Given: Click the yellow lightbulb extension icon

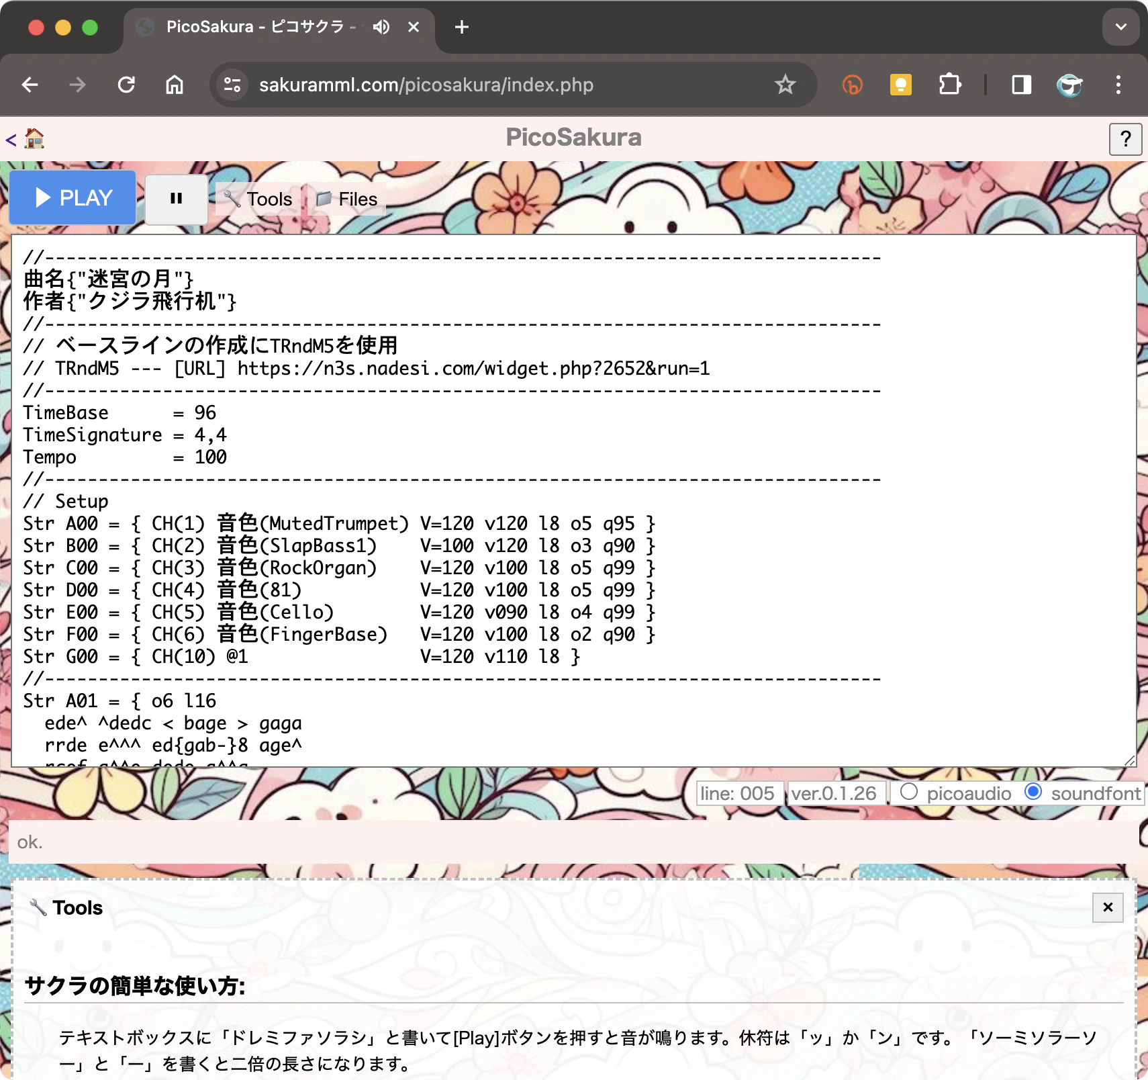Looking at the screenshot, I should pos(900,85).
